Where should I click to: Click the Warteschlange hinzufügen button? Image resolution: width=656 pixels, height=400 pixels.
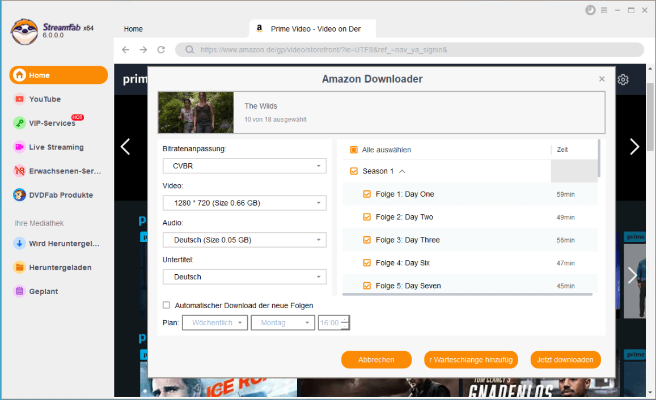[471, 360]
